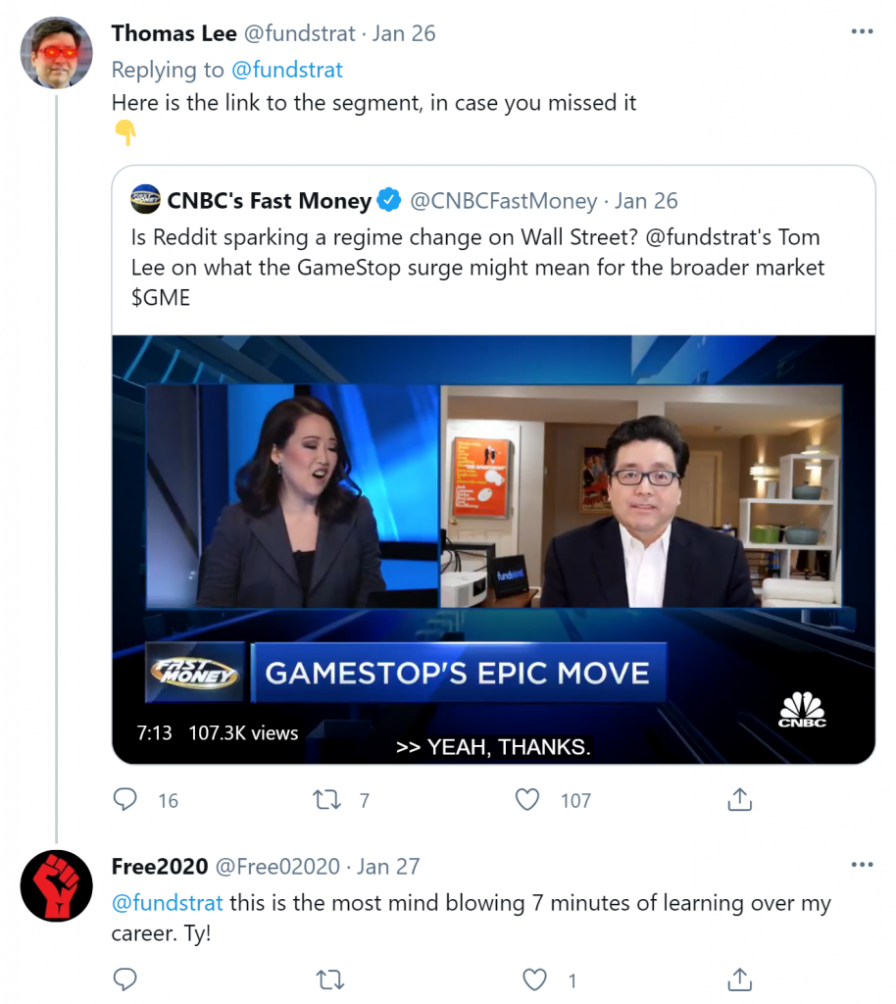The image size is (896, 1004).
Task: Open Free2020's Jan 27 timestamp
Action: [388, 867]
